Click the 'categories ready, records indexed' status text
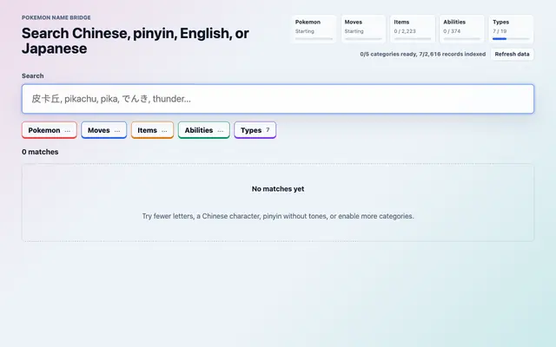Viewport: 556px width, 347px height. (x=423, y=54)
